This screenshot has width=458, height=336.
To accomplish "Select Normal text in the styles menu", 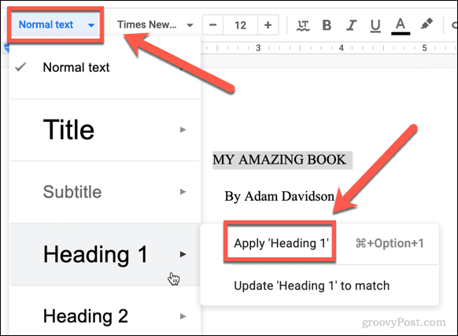I will coord(105,68).
